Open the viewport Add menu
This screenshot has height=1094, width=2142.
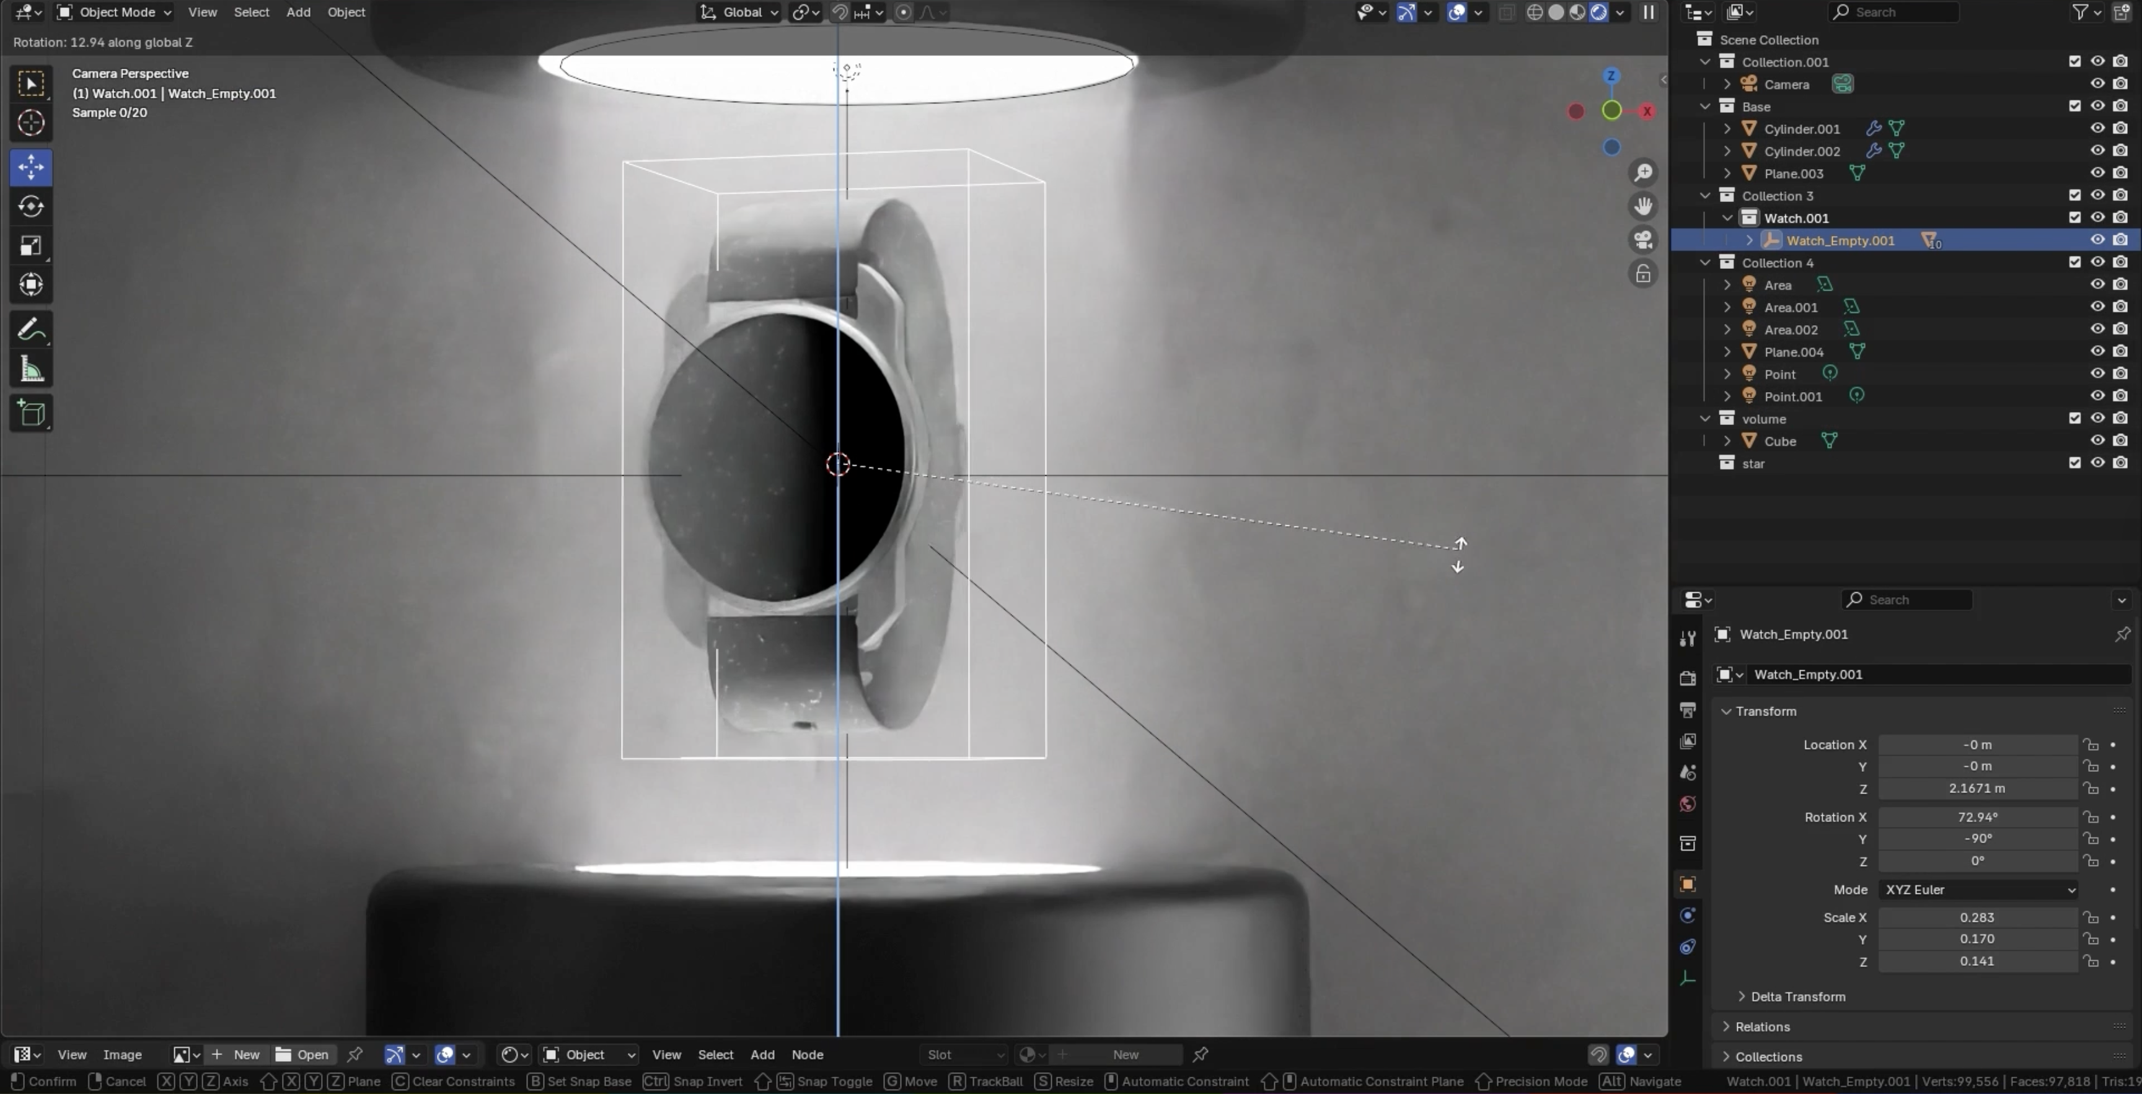click(x=297, y=12)
